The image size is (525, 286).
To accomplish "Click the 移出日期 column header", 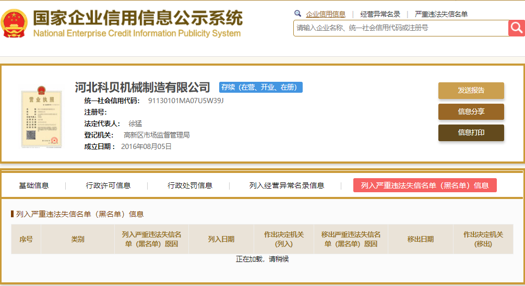I will point(421,239).
